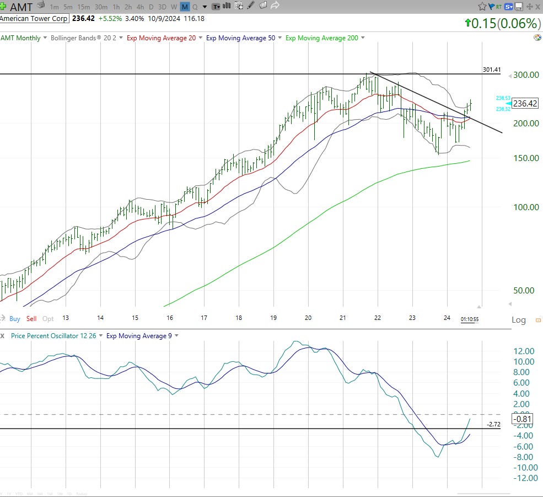Select the 3D timeframe
543x497 pixels.
[162, 7]
